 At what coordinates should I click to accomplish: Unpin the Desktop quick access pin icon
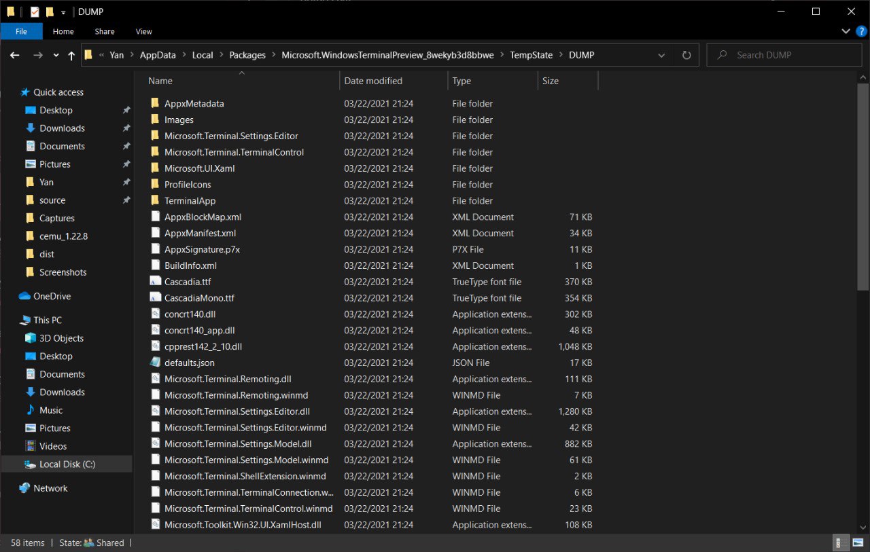pos(126,110)
